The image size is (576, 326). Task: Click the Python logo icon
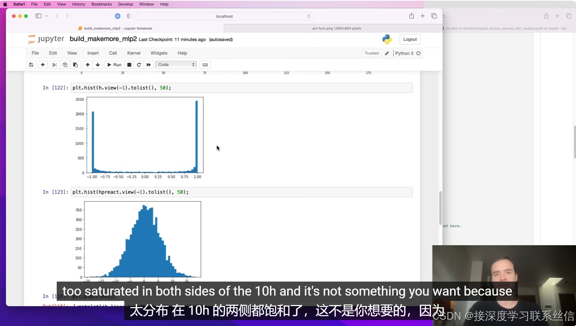tap(387, 39)
